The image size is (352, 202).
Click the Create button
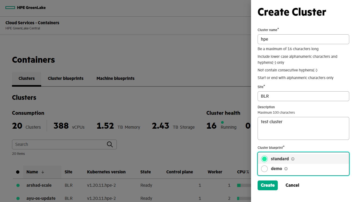[268, 185]
